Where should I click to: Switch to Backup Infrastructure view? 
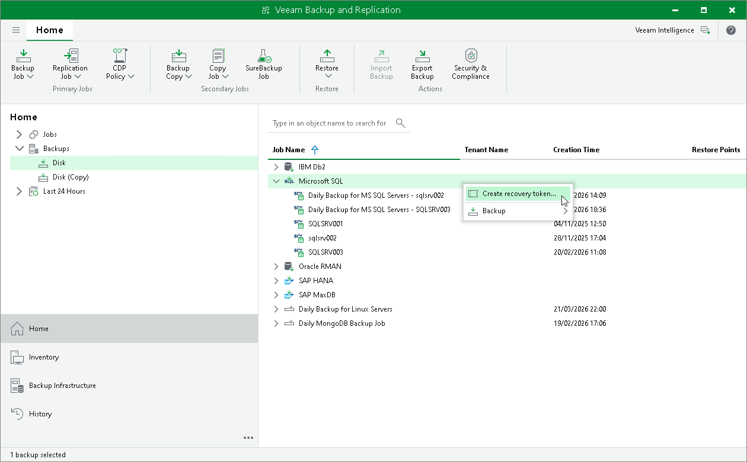coord(129,386)
